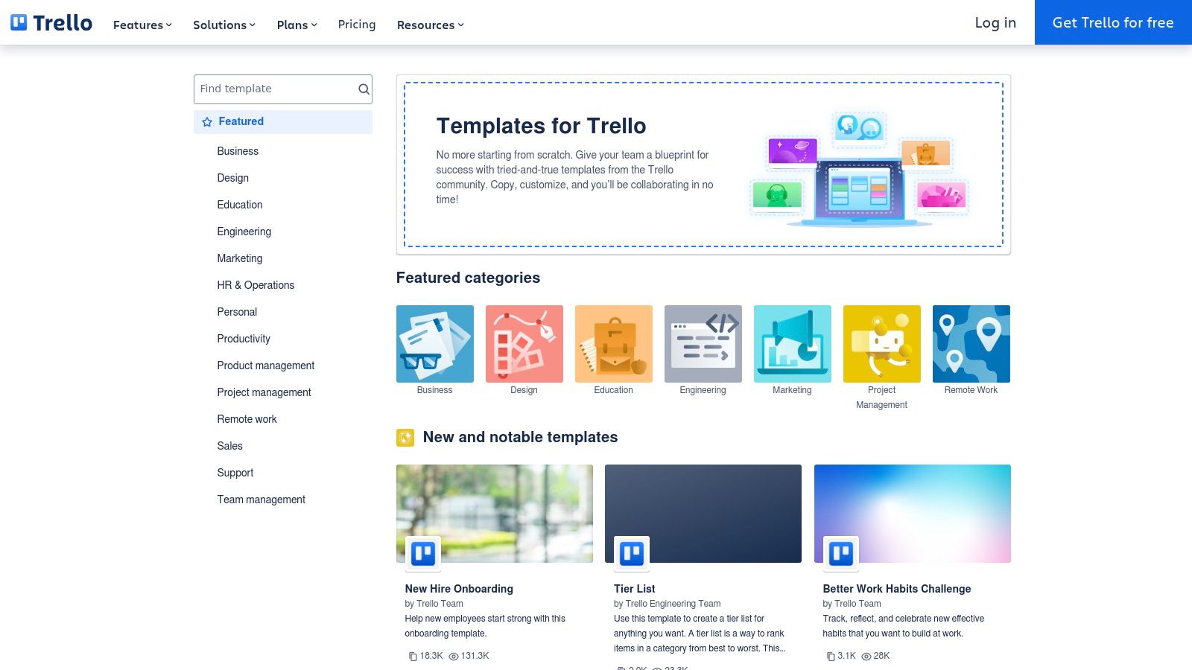1192x670 pixels.
Task: Click copies icon under New Hire Onboarding
Action: click(413, 657)
